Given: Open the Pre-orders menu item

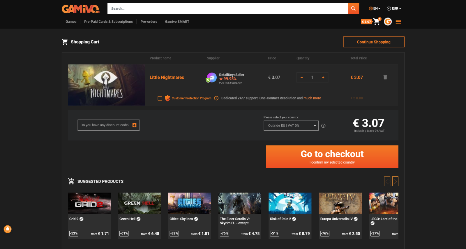Looking at the screenshot, I should pyautogui.click(x=149, y=22).
